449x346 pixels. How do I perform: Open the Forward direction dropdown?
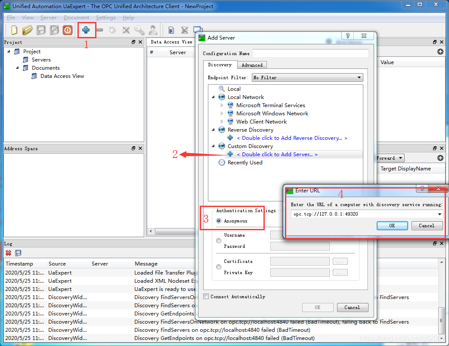(x=390, y=158)
